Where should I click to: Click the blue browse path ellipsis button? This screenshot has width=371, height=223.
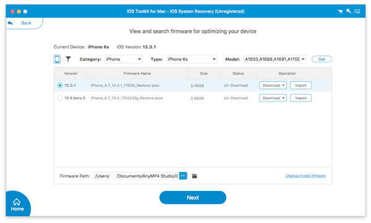(183, 176)
